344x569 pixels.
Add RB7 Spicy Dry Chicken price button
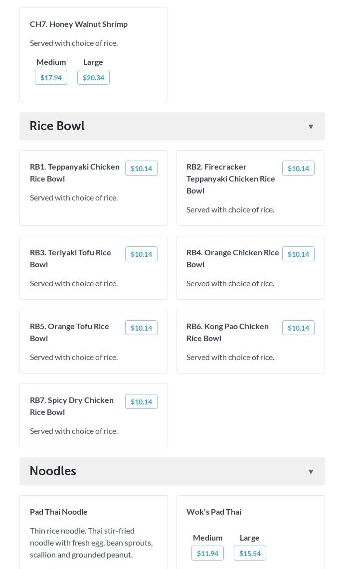tap(141, 401)
